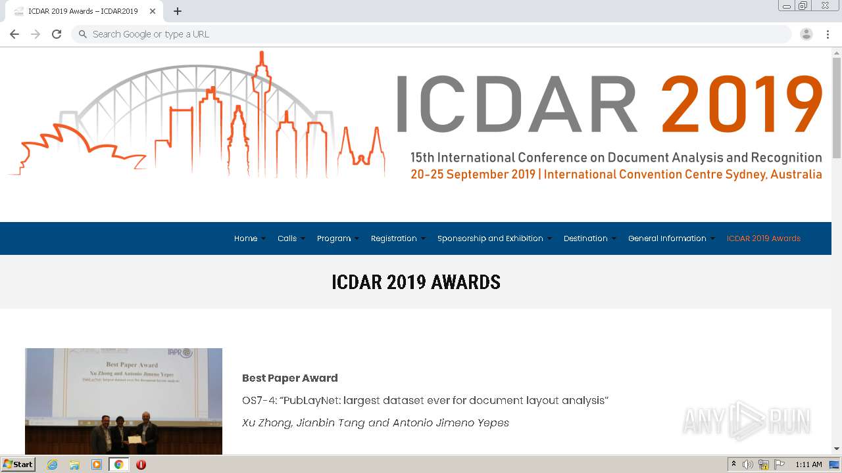Screen dimensions: 842x473
Task: Click the authors line Xu Zhong
Action: pos(376,422)
